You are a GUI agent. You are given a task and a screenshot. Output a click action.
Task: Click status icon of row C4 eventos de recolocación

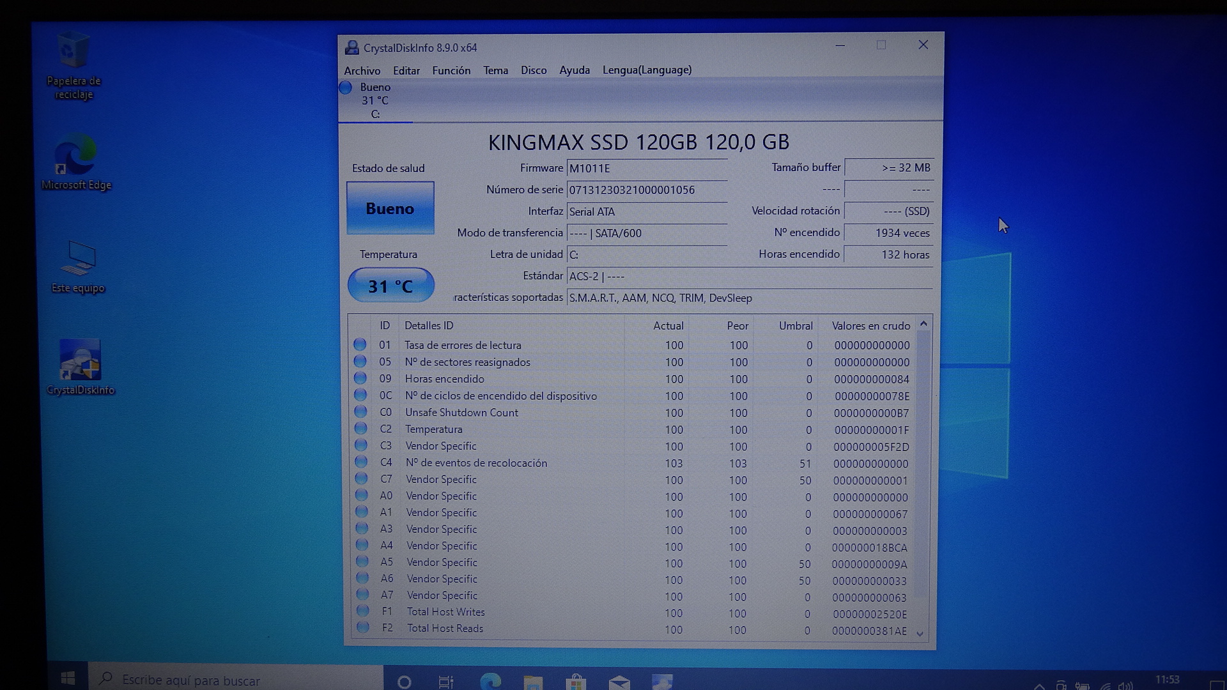point(361,462)
